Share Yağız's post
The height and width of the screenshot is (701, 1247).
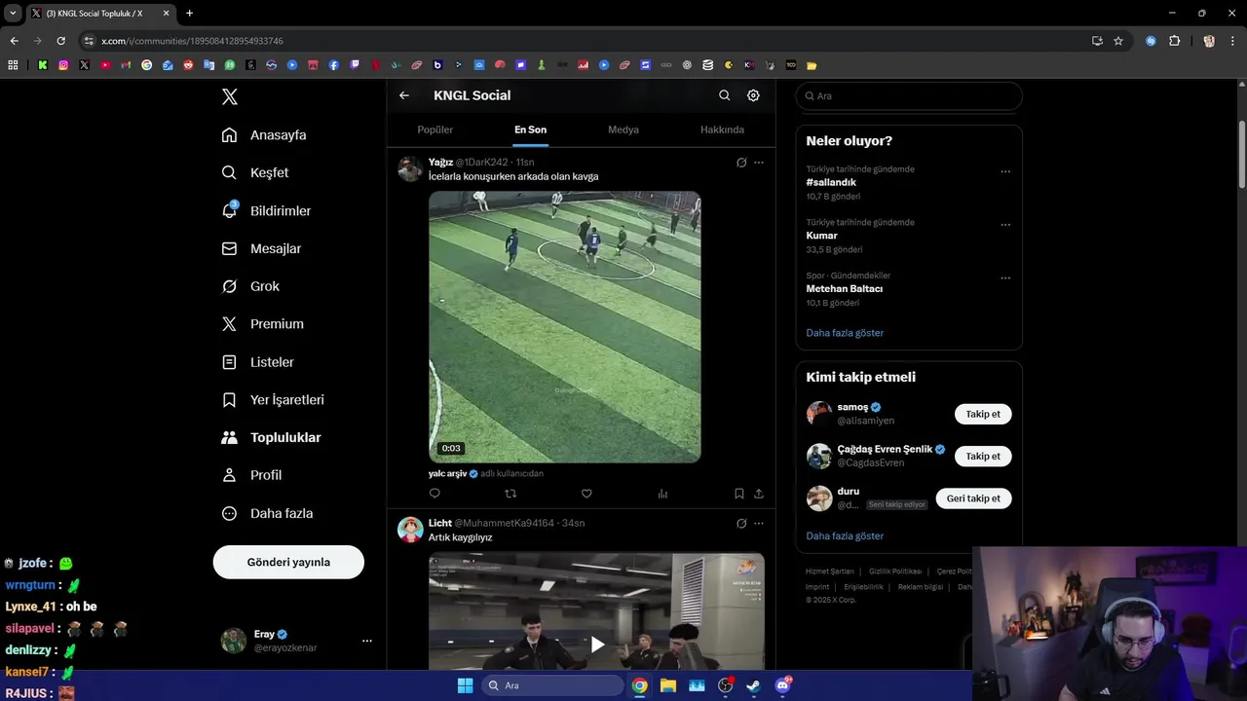(x=759, y=494)
